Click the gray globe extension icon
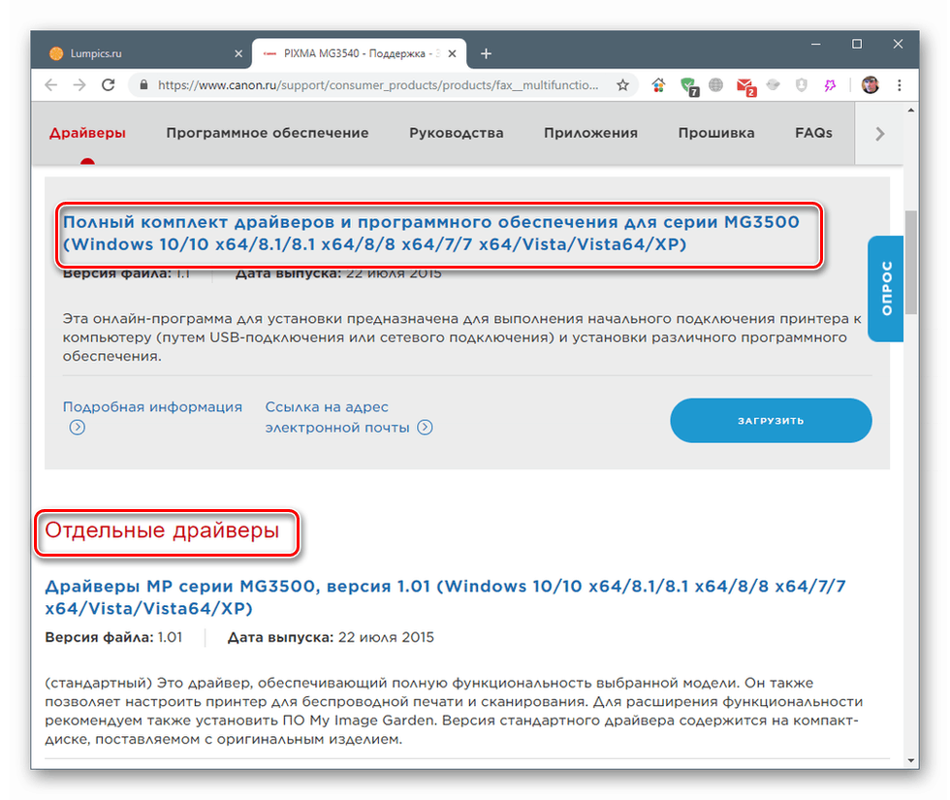The width and height of the screenshot is (950, 800). click(715, 85)
